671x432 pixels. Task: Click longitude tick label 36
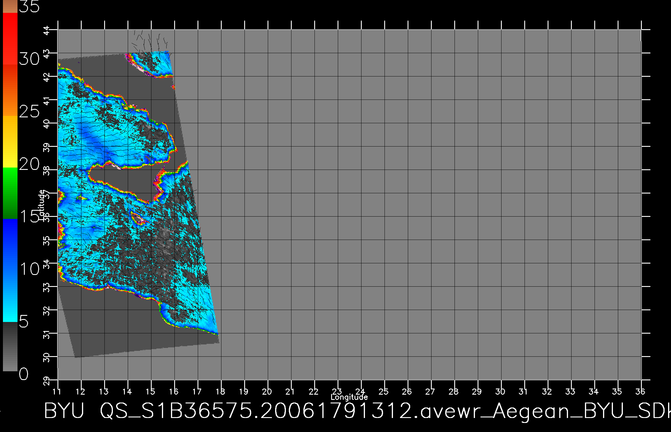640,391
